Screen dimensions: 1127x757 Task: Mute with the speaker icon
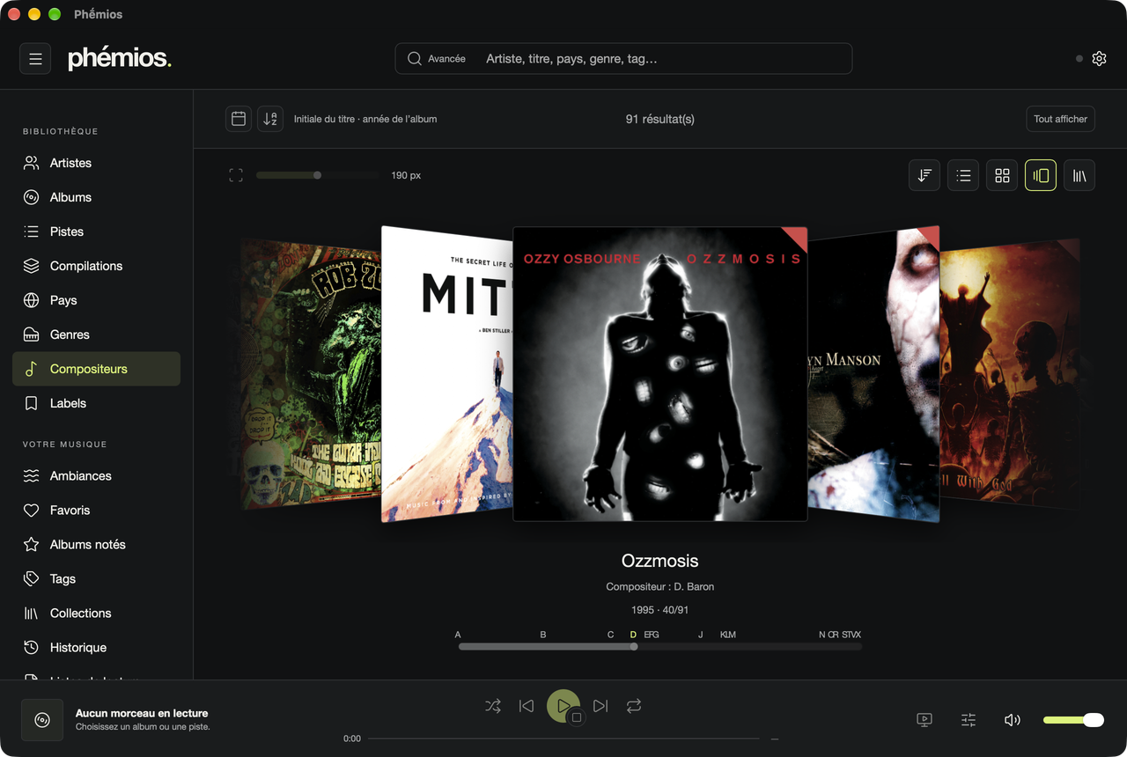pos(1013,720)
